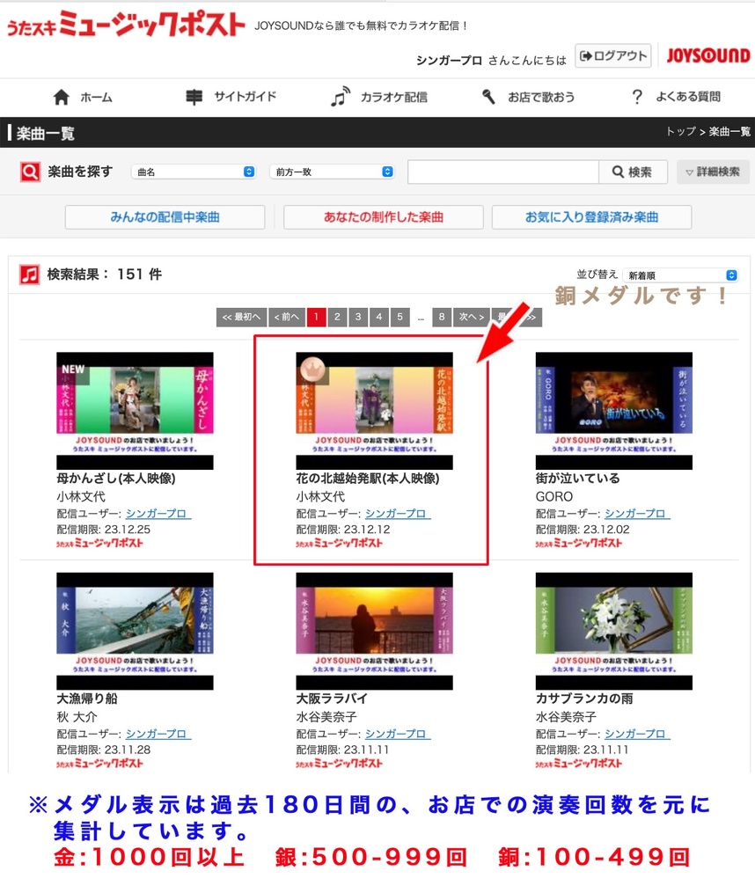Expand the 新着順 sort order dropdown

pyautogui.click(x=679, y=275)
